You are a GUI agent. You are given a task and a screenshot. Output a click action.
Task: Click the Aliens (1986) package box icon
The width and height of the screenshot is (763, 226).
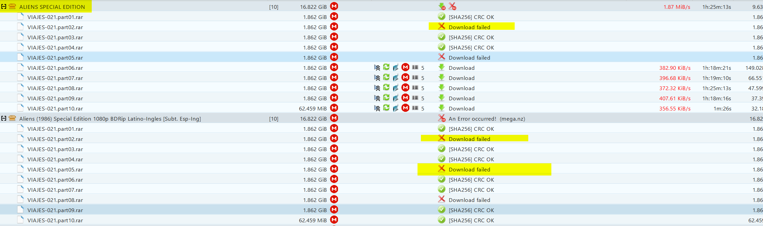pyautogui.click(x=12, y=118)
